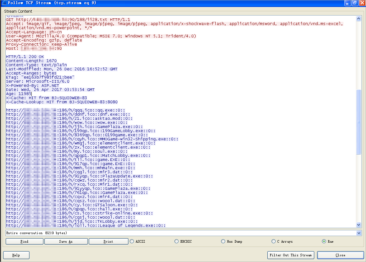366x262 pixels.
Task: Click the HTTP/1.1 200 OK line
Action: tap(25, 57)
